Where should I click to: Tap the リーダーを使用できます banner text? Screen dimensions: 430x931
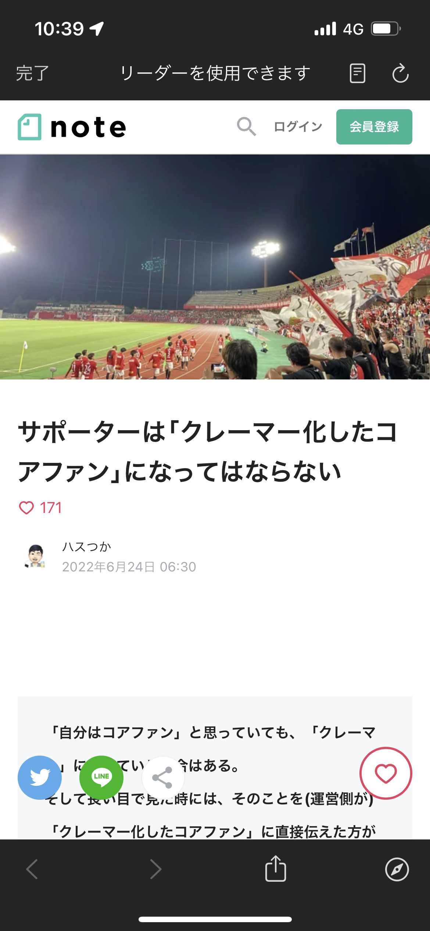pyautogui.click(x=215, y=73)
